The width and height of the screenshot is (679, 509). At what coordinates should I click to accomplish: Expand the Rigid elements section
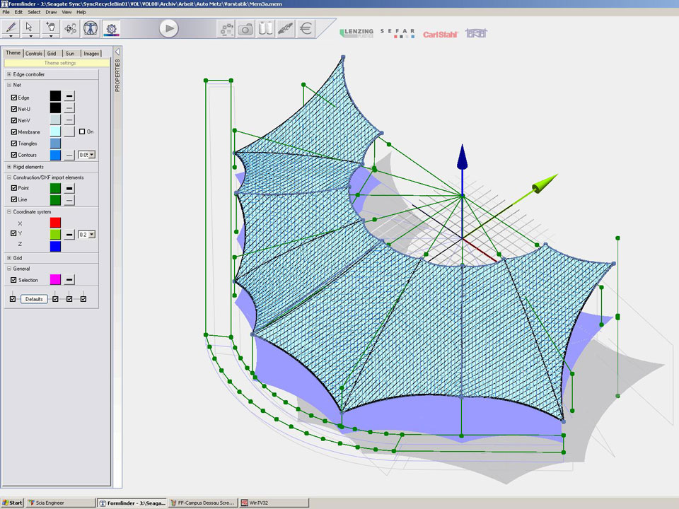point(9,167)
